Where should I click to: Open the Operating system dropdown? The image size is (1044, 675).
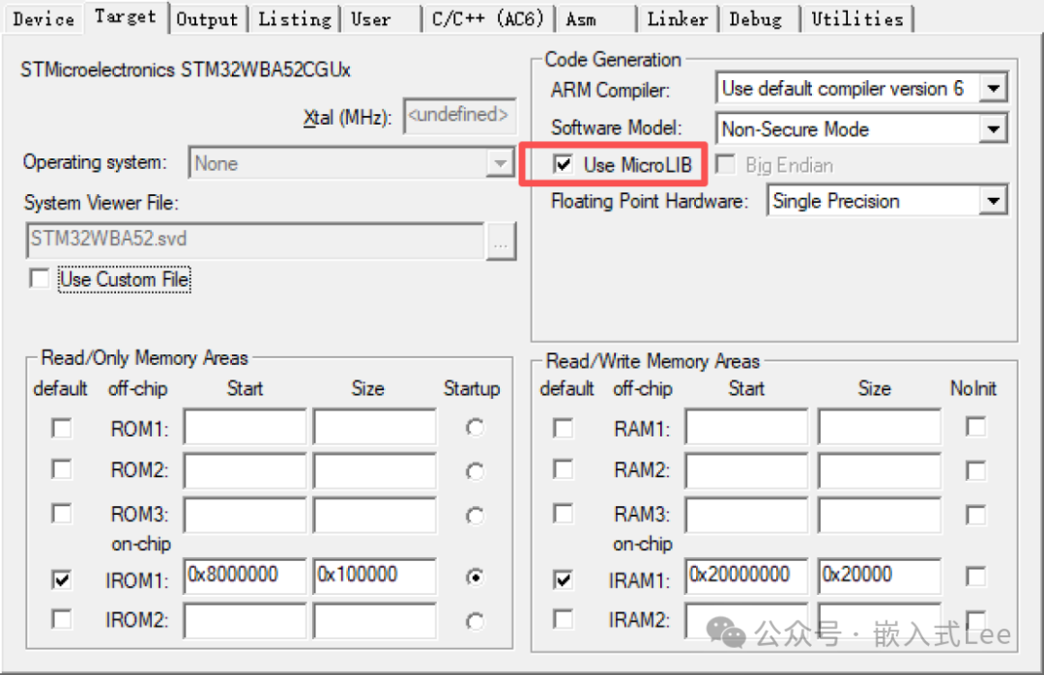pos(500,163)
